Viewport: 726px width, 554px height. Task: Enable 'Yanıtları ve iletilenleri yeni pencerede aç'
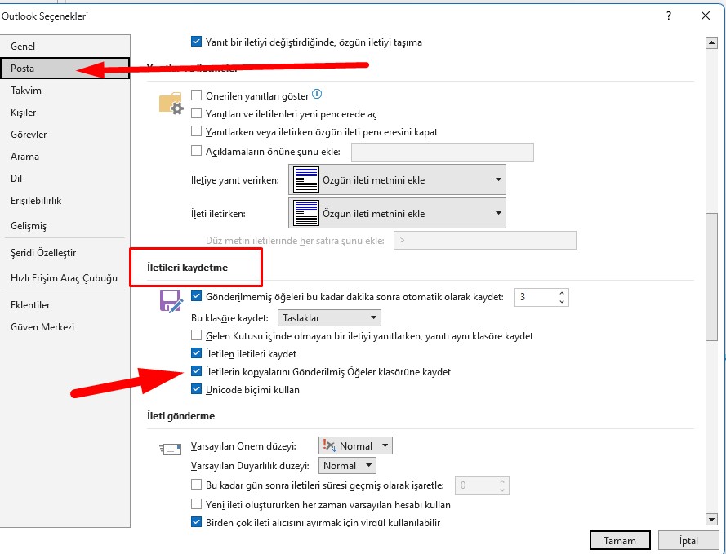point(196,113)
